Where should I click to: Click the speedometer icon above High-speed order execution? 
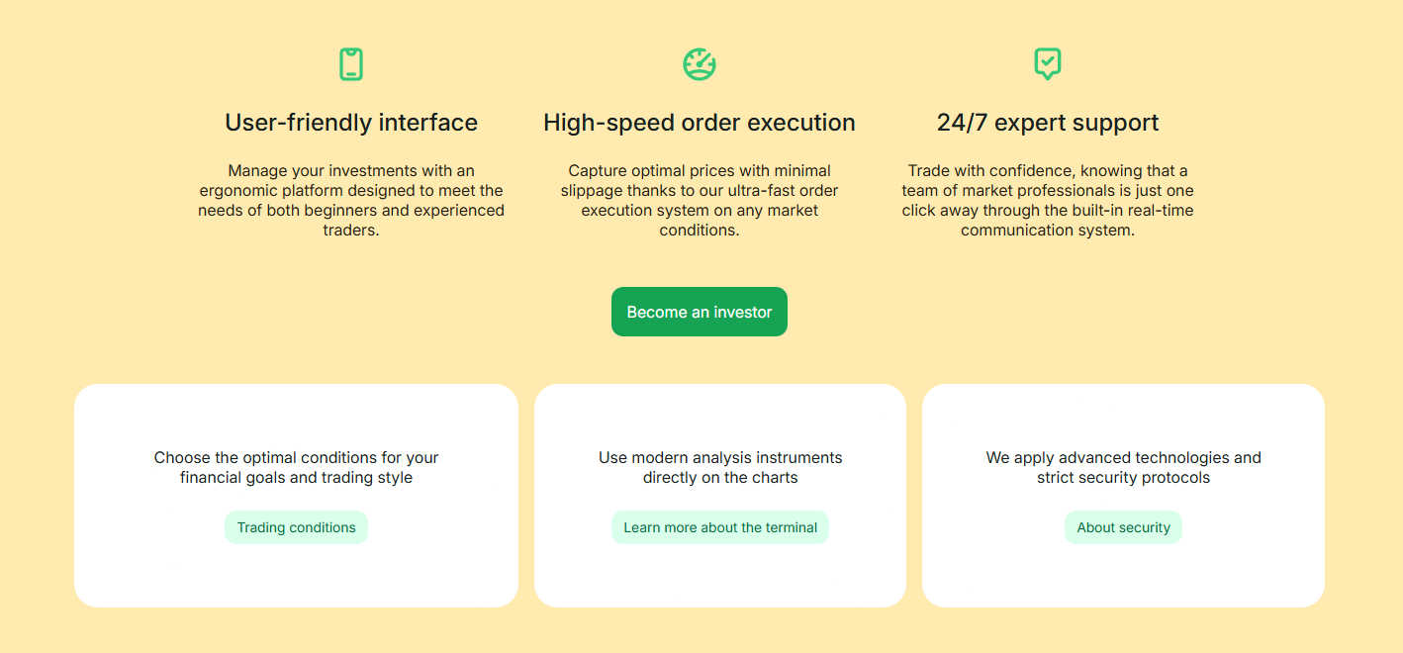pyautogui.click(x=700, y=64)
